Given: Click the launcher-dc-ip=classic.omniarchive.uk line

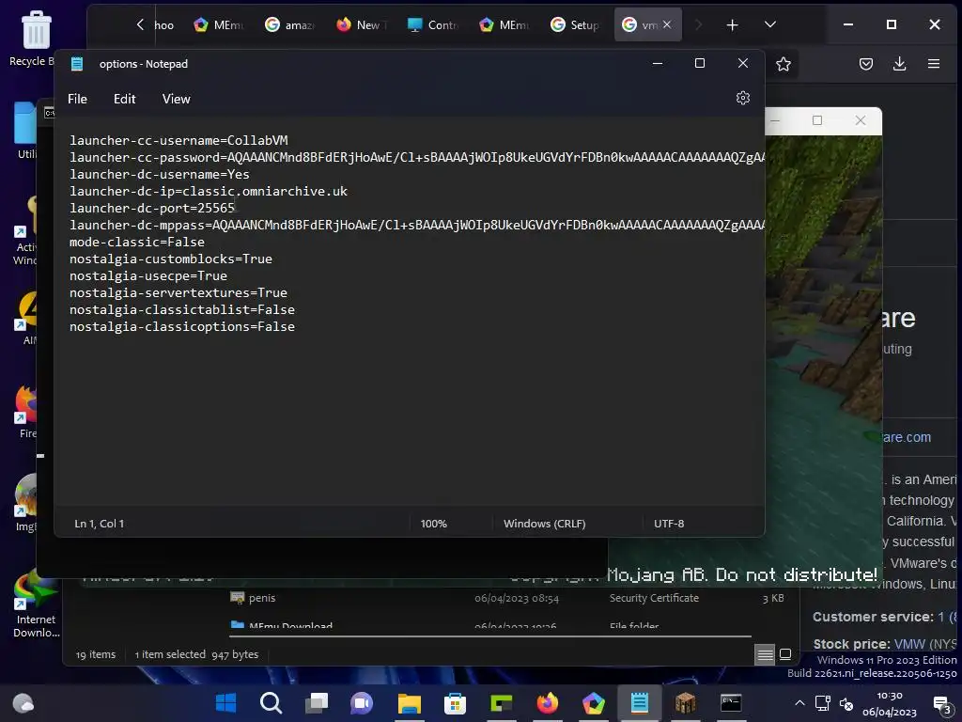Looking at the screenshot, I should 209,192.
